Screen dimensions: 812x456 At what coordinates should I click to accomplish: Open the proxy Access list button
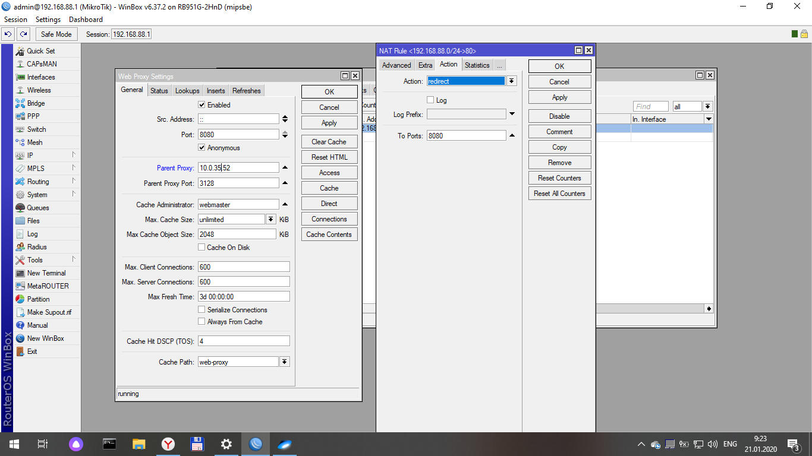pos(329,173)
